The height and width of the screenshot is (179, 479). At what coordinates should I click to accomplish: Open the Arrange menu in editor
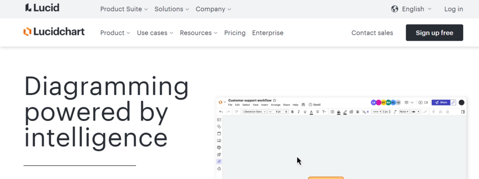[x=276, y=105]
